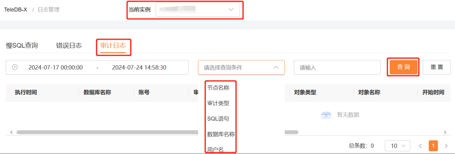The image size is (455, 154).
Task: Open the 10 per page size selector
Action: pos(398,146)
